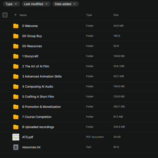Sort by the Size column header
Viewport: 158px width, 158px height.
pyautogui.click(x=116, y=15)
